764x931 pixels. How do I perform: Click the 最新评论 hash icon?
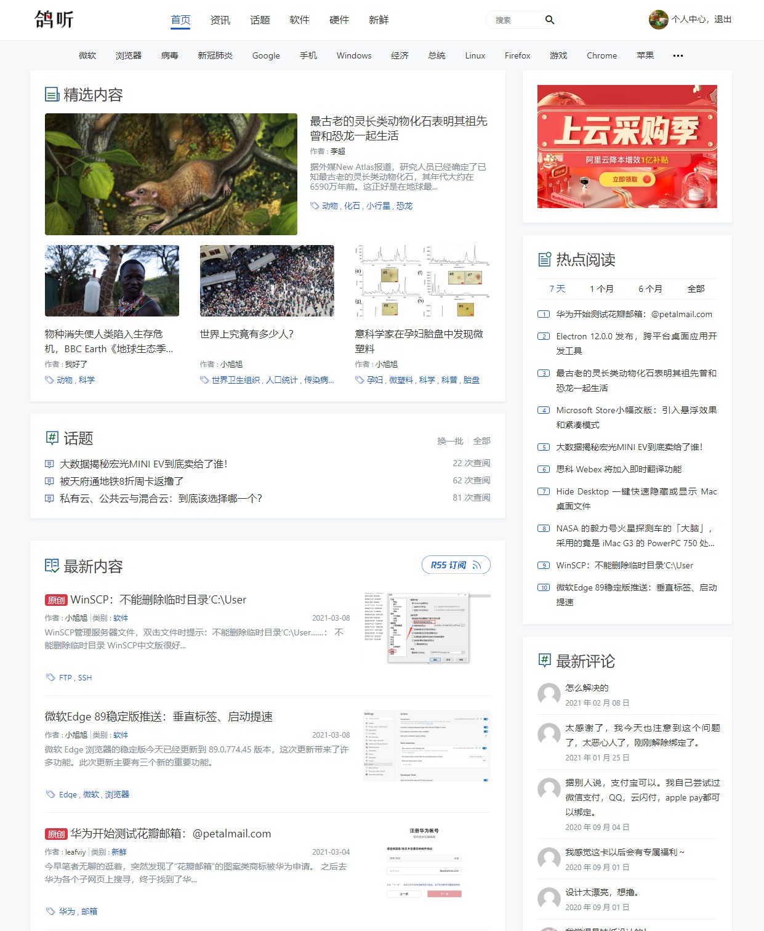click(x=545, y=661)
